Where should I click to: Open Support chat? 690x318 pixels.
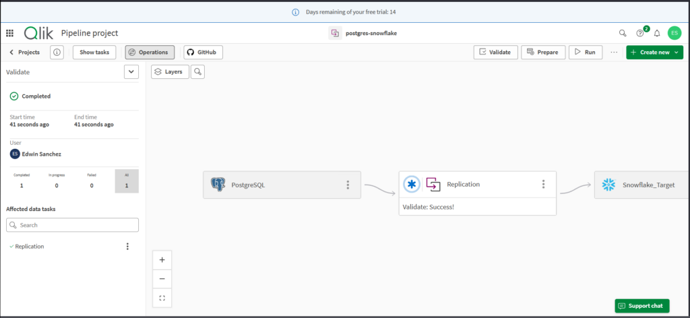pyautogui.click(x=642, y=306)
